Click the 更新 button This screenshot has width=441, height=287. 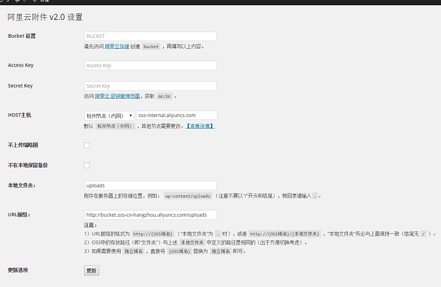pyautogui.click(x=92, y=270)
